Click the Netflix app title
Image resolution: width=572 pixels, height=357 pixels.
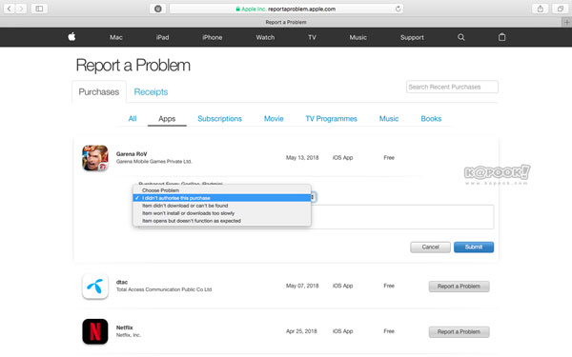tap(124, 327)
